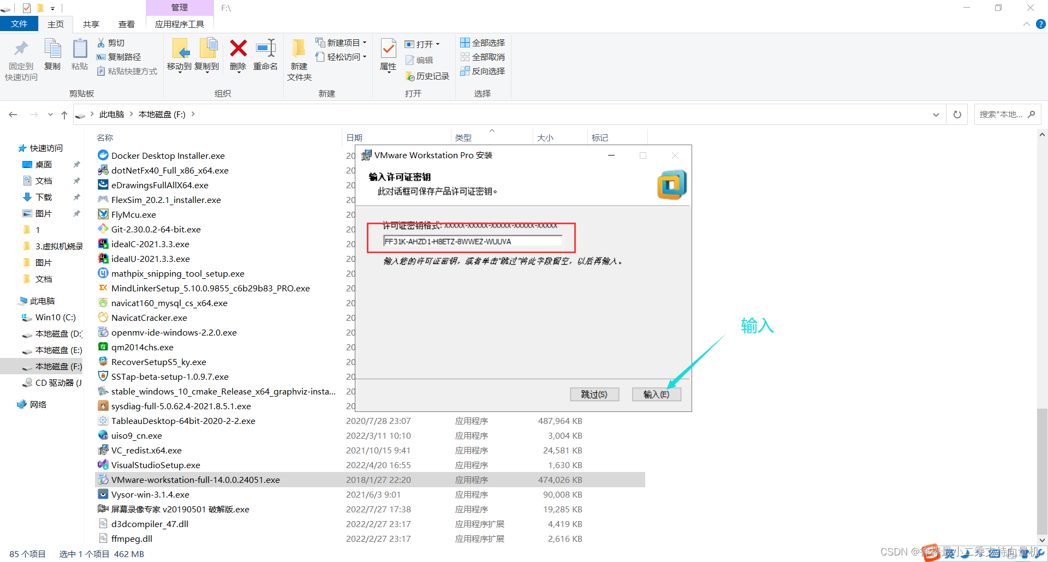The image size is (1048, 562).
Task: Open the Easy Access (轻松访问) dropdown
Action: point(341,57)
